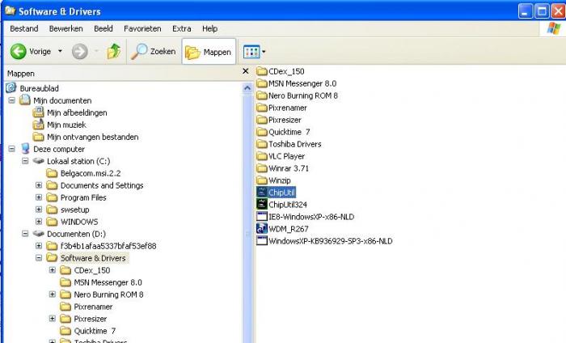Expand the swsetup tree node
The width and height of the screenshot is (566, 343).
click(39, 210)
